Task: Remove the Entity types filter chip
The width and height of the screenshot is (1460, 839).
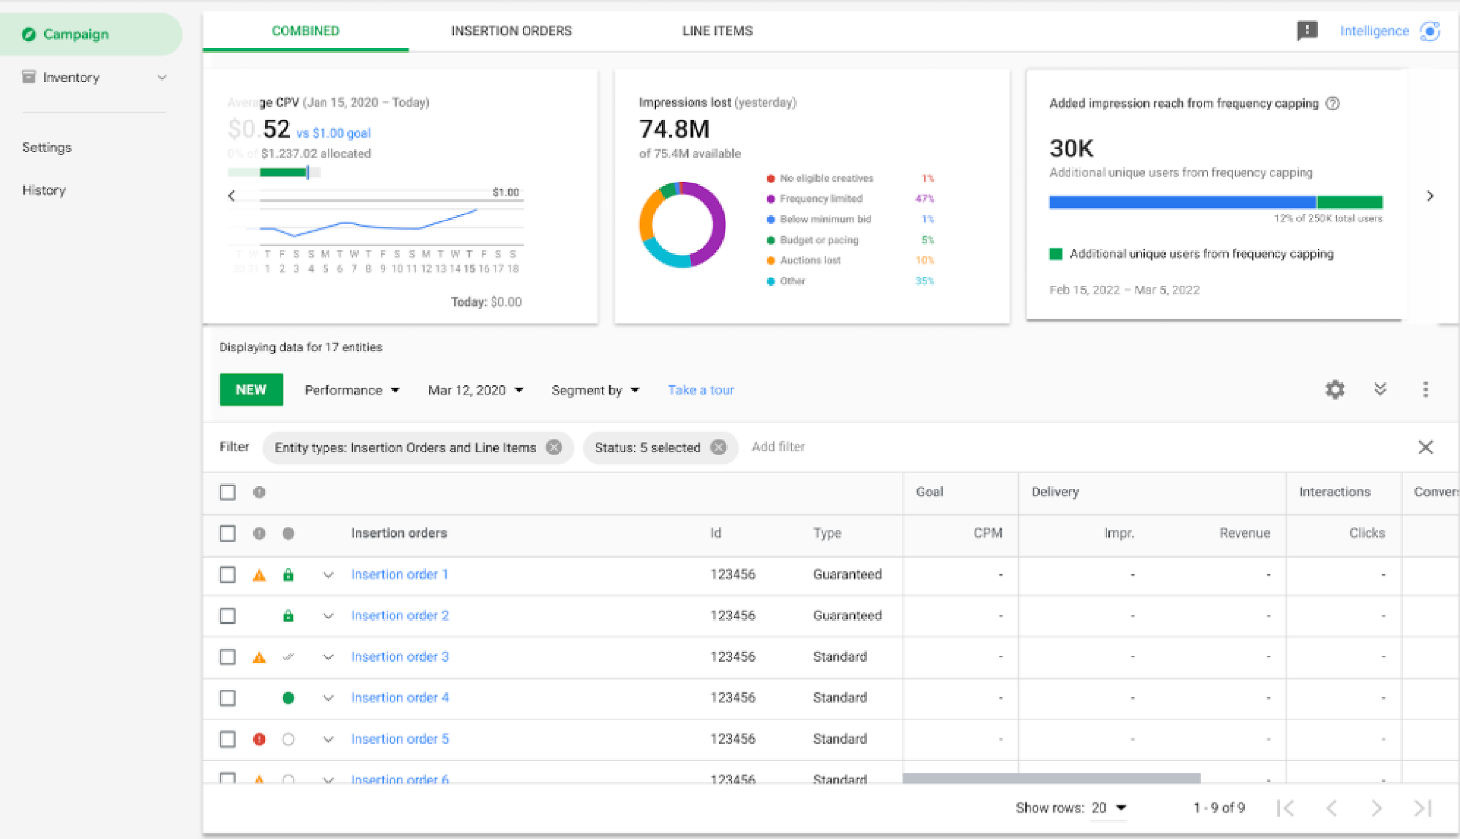Action: point(554,447)
